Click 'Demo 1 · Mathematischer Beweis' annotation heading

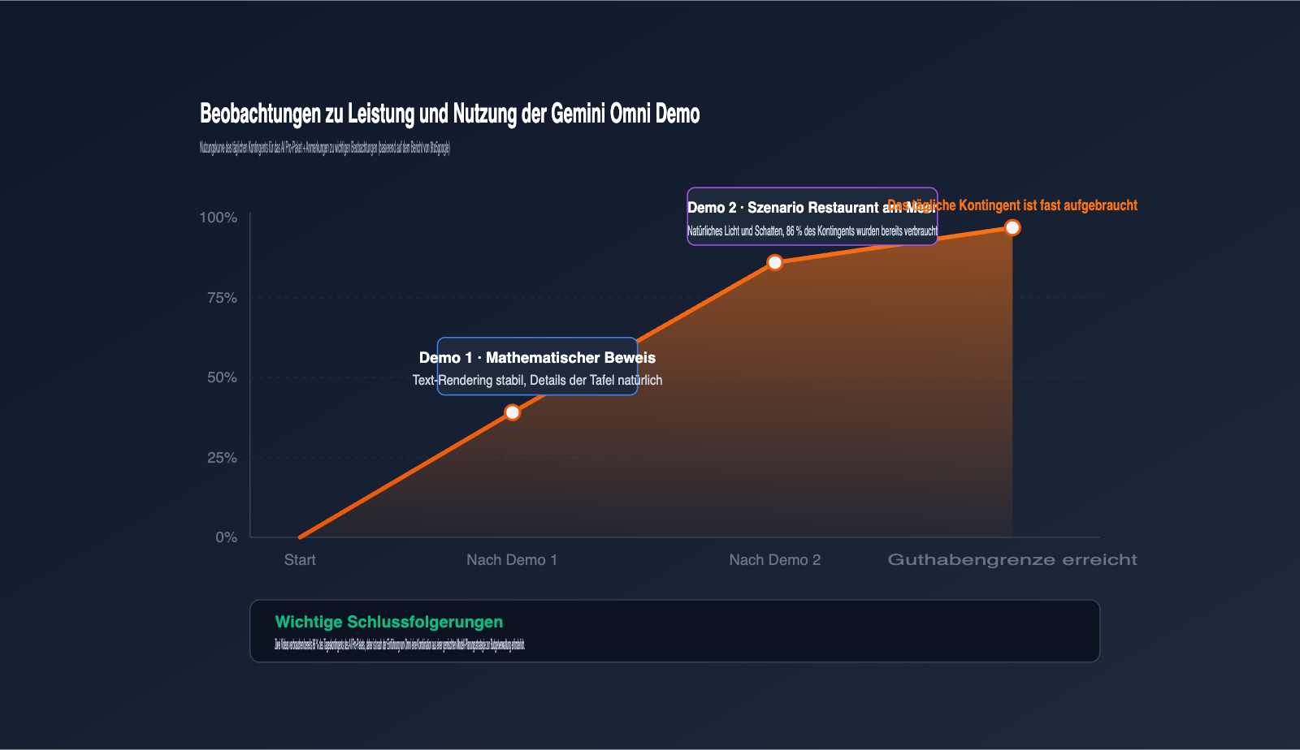click(537, 358)
